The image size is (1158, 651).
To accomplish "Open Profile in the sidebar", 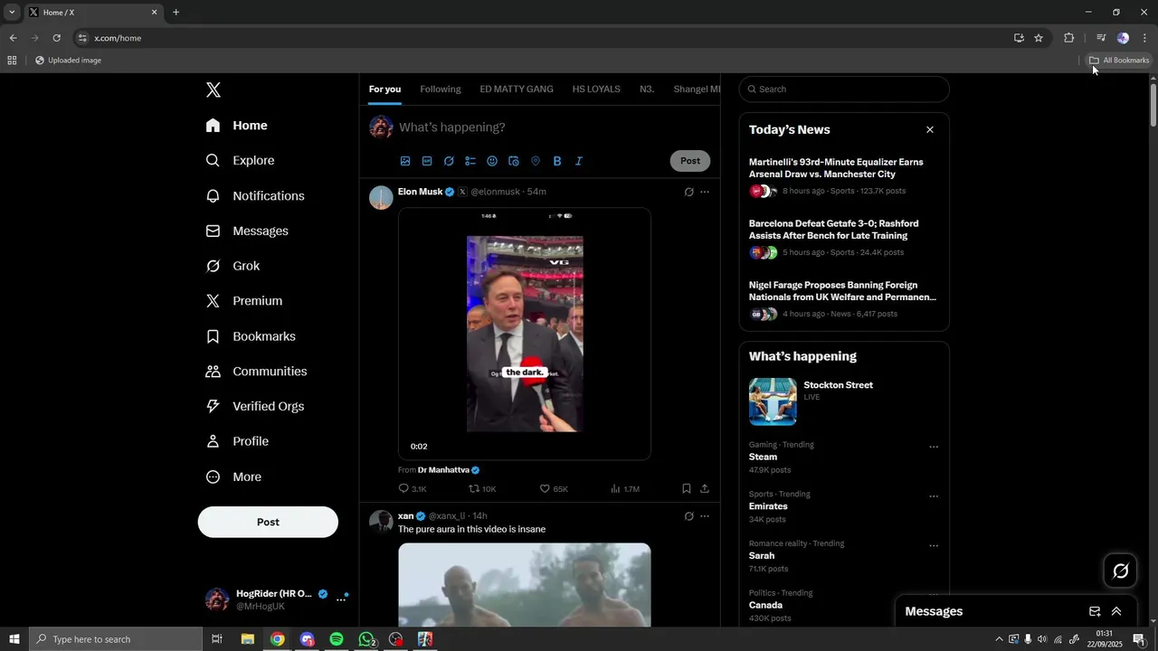I will click(x=237, y=441).
